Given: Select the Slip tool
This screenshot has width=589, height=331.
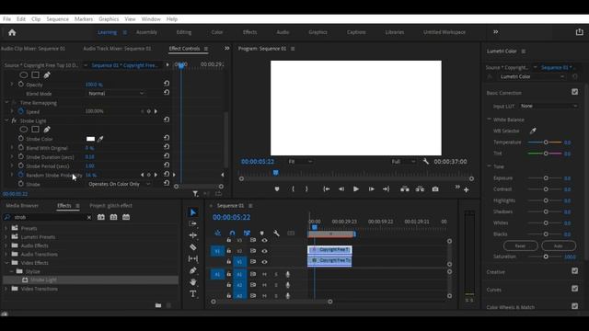Looking at the screenshot, I should click(192, 258).
